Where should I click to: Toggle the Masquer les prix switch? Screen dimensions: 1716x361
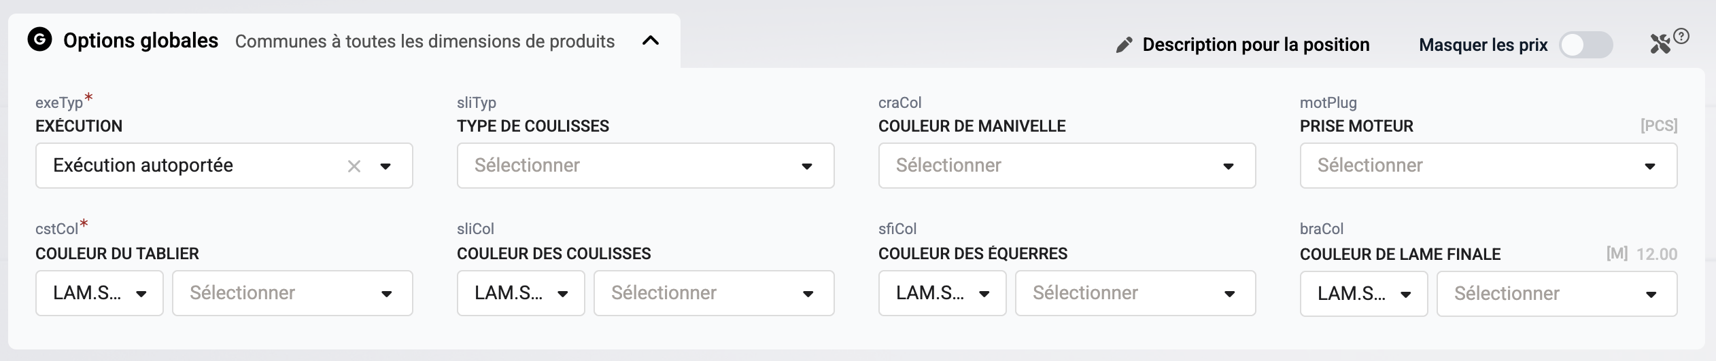tap(1585, 45)
